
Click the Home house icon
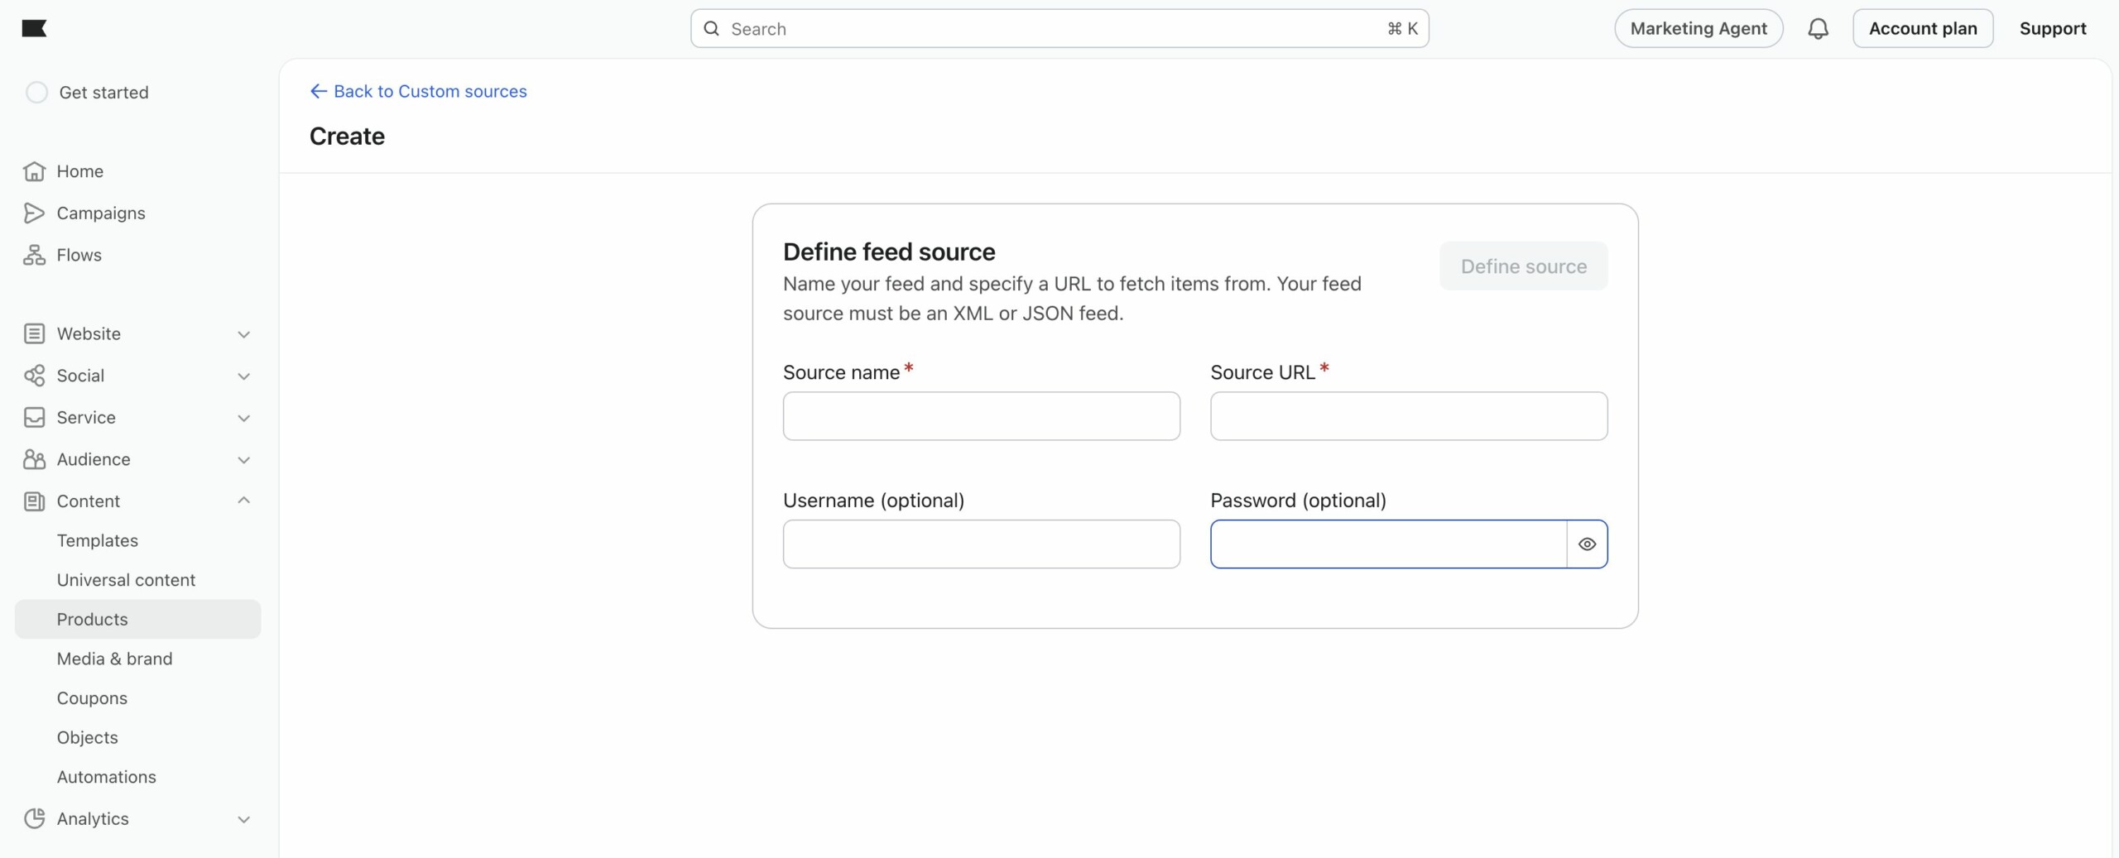click(x=34, y=171)
